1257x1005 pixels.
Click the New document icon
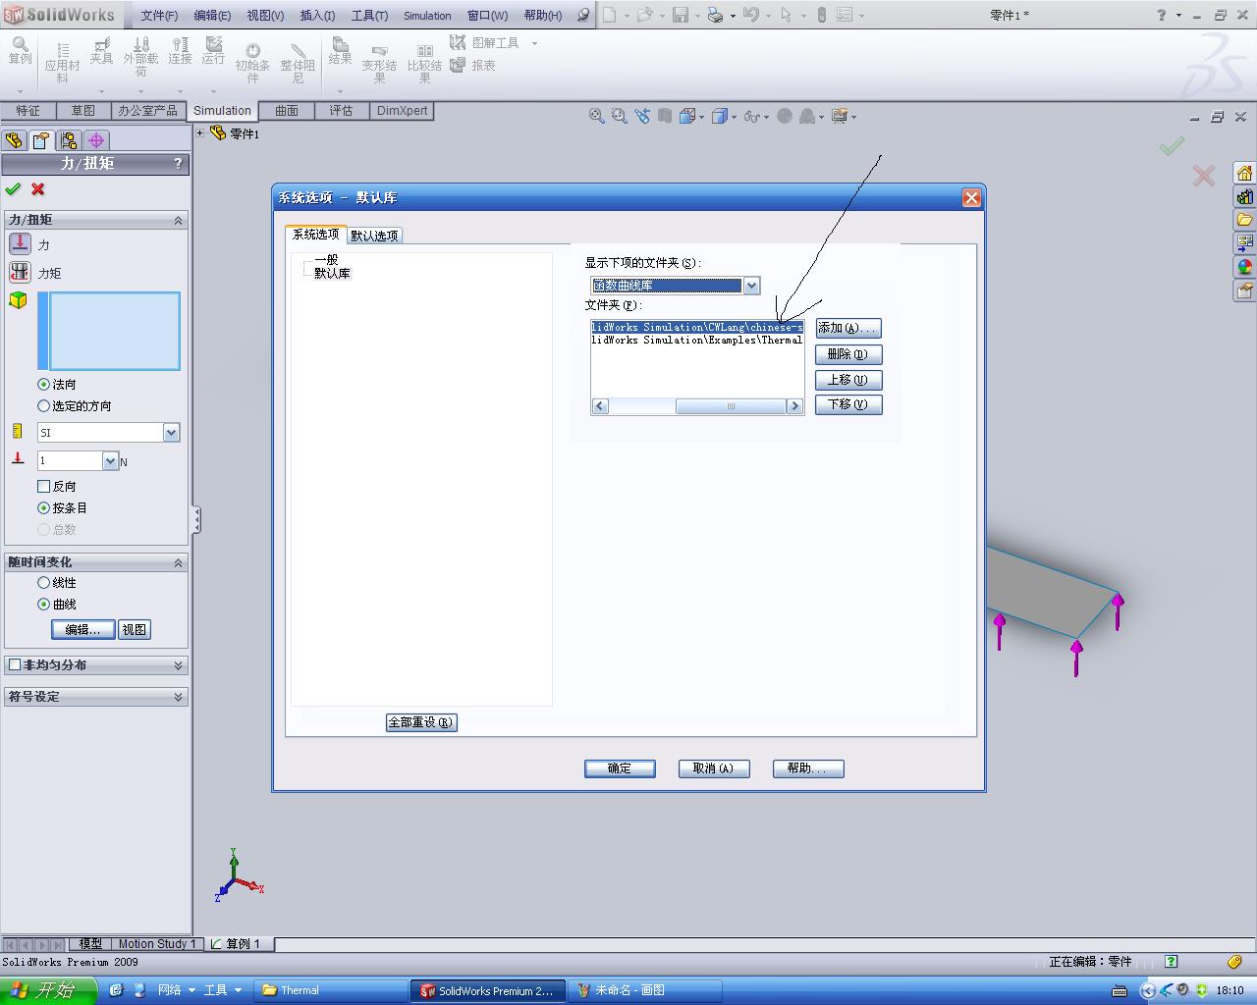pos(610,15)
